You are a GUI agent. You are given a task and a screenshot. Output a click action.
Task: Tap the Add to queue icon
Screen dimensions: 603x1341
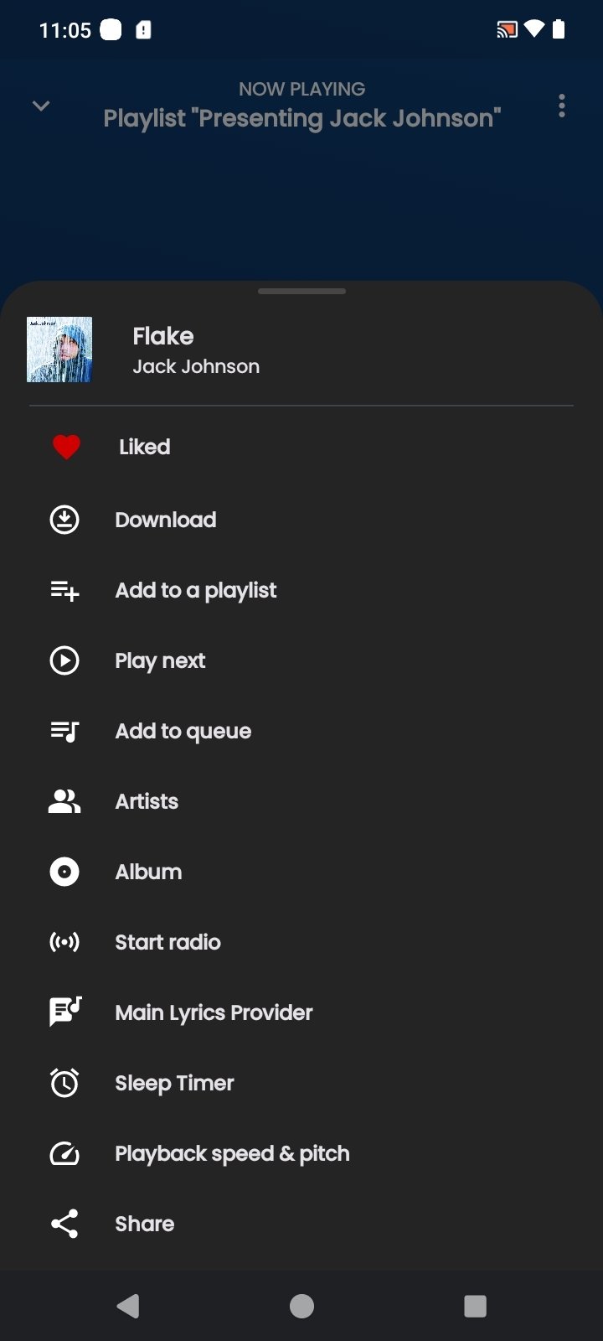(64, 732)
